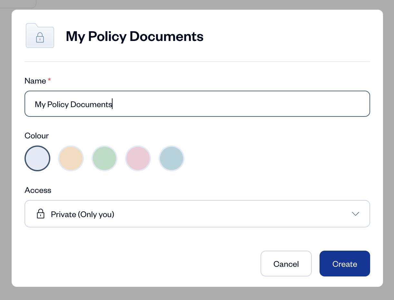The height and width of the screenshot is (300, 394).
Task: Select the "Private (Only you)" option text
Action: [x=83, y=215]
